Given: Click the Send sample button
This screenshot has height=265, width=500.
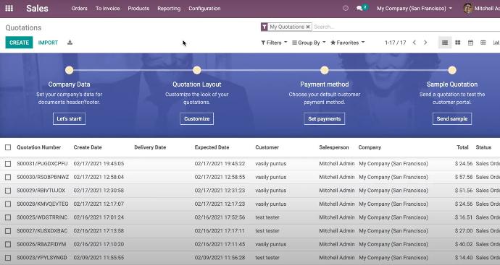Looking at the screenshot, I should point(452,118).
